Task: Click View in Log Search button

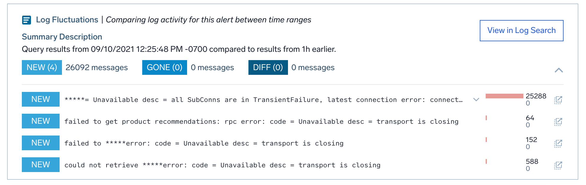Action: click(521, 31)
